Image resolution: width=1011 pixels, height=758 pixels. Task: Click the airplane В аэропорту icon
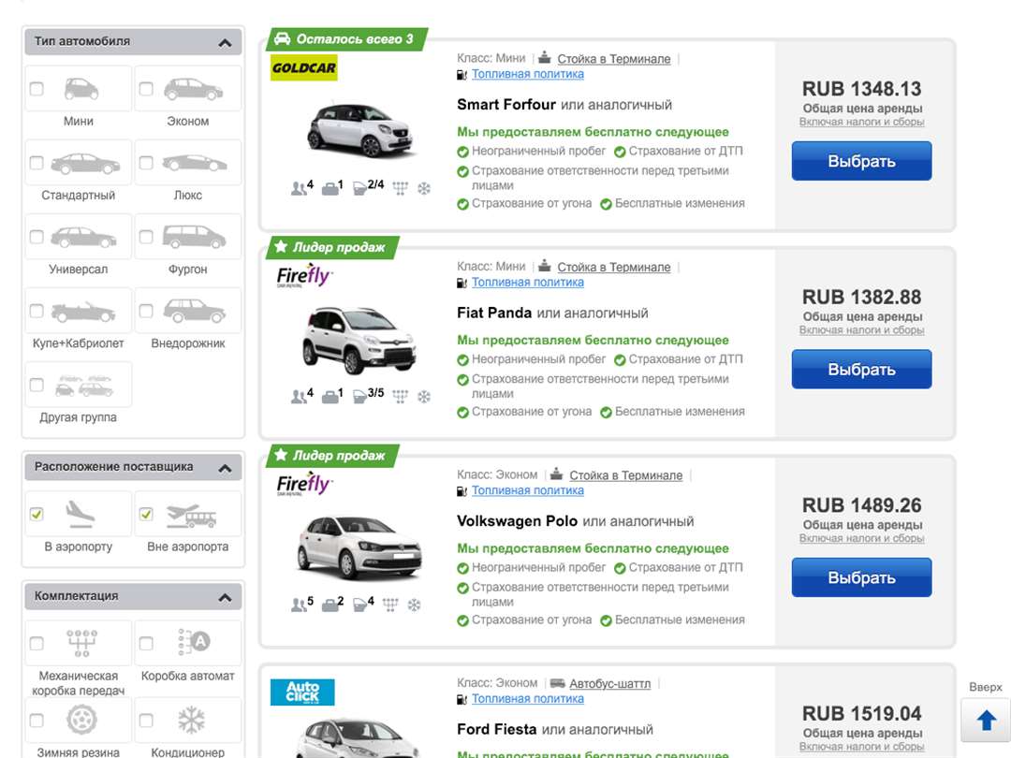(x=81, y=514)
